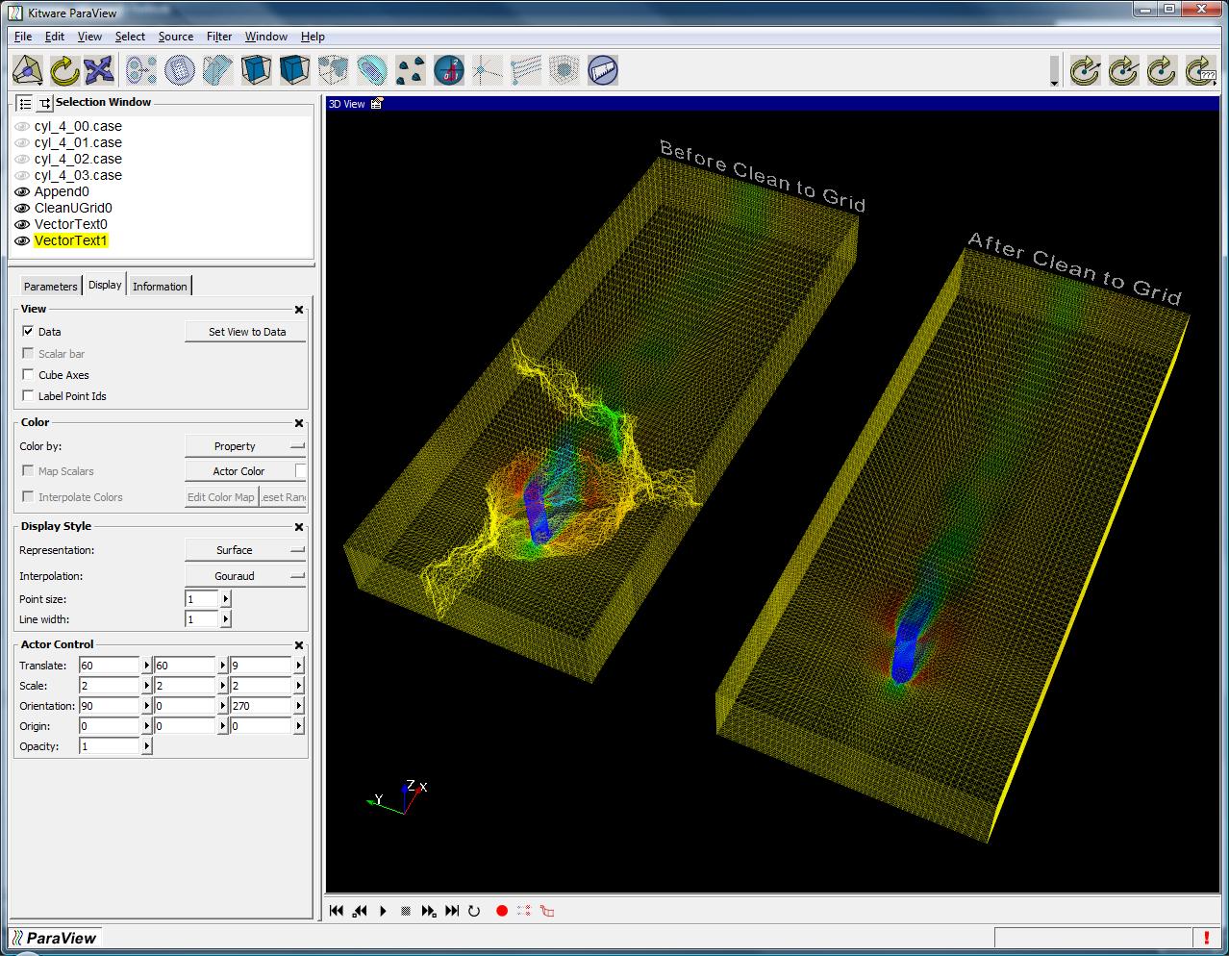Click the reset camera view toolbar icon
This screenshot has height=956, width=1229.
[27, 70]
